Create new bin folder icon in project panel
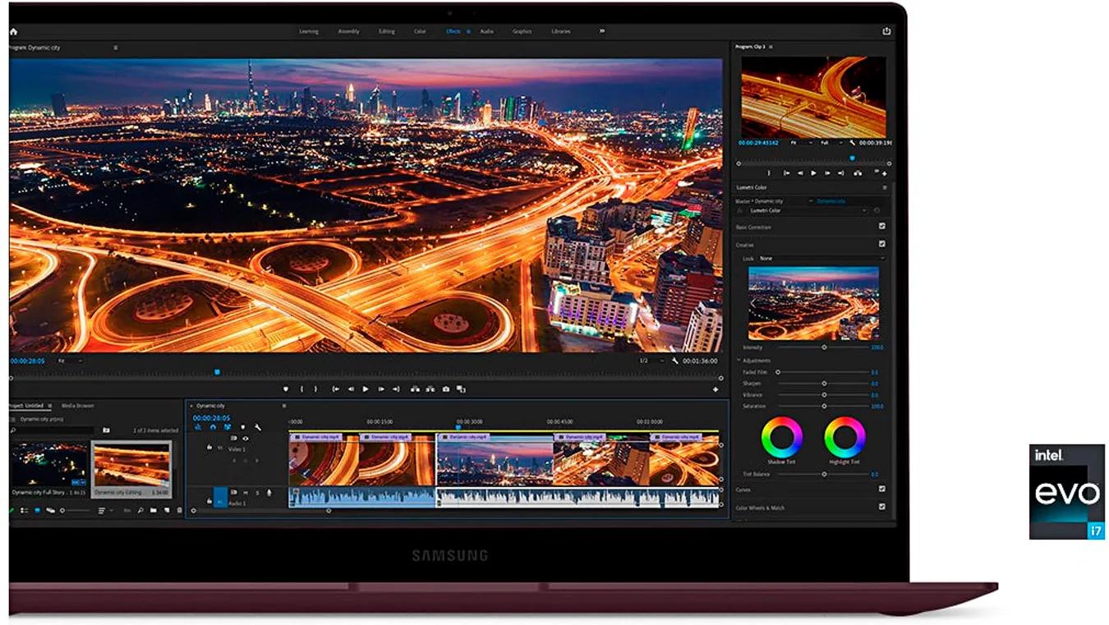This screenshot has width=1109, height=625. click(x=154, y=510)
